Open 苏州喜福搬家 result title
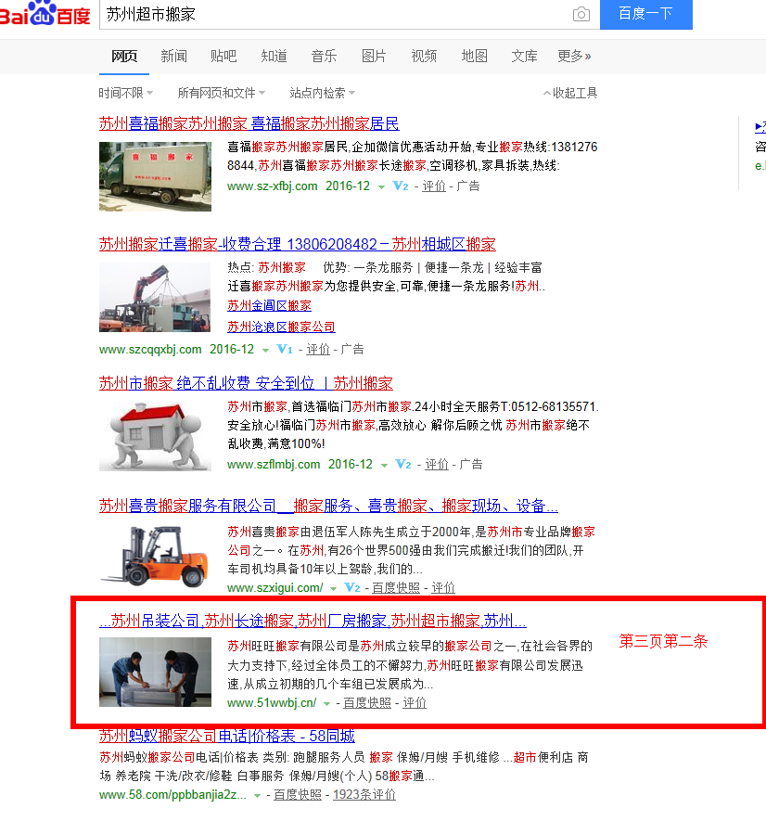766x821 pixels. point(249,123)
